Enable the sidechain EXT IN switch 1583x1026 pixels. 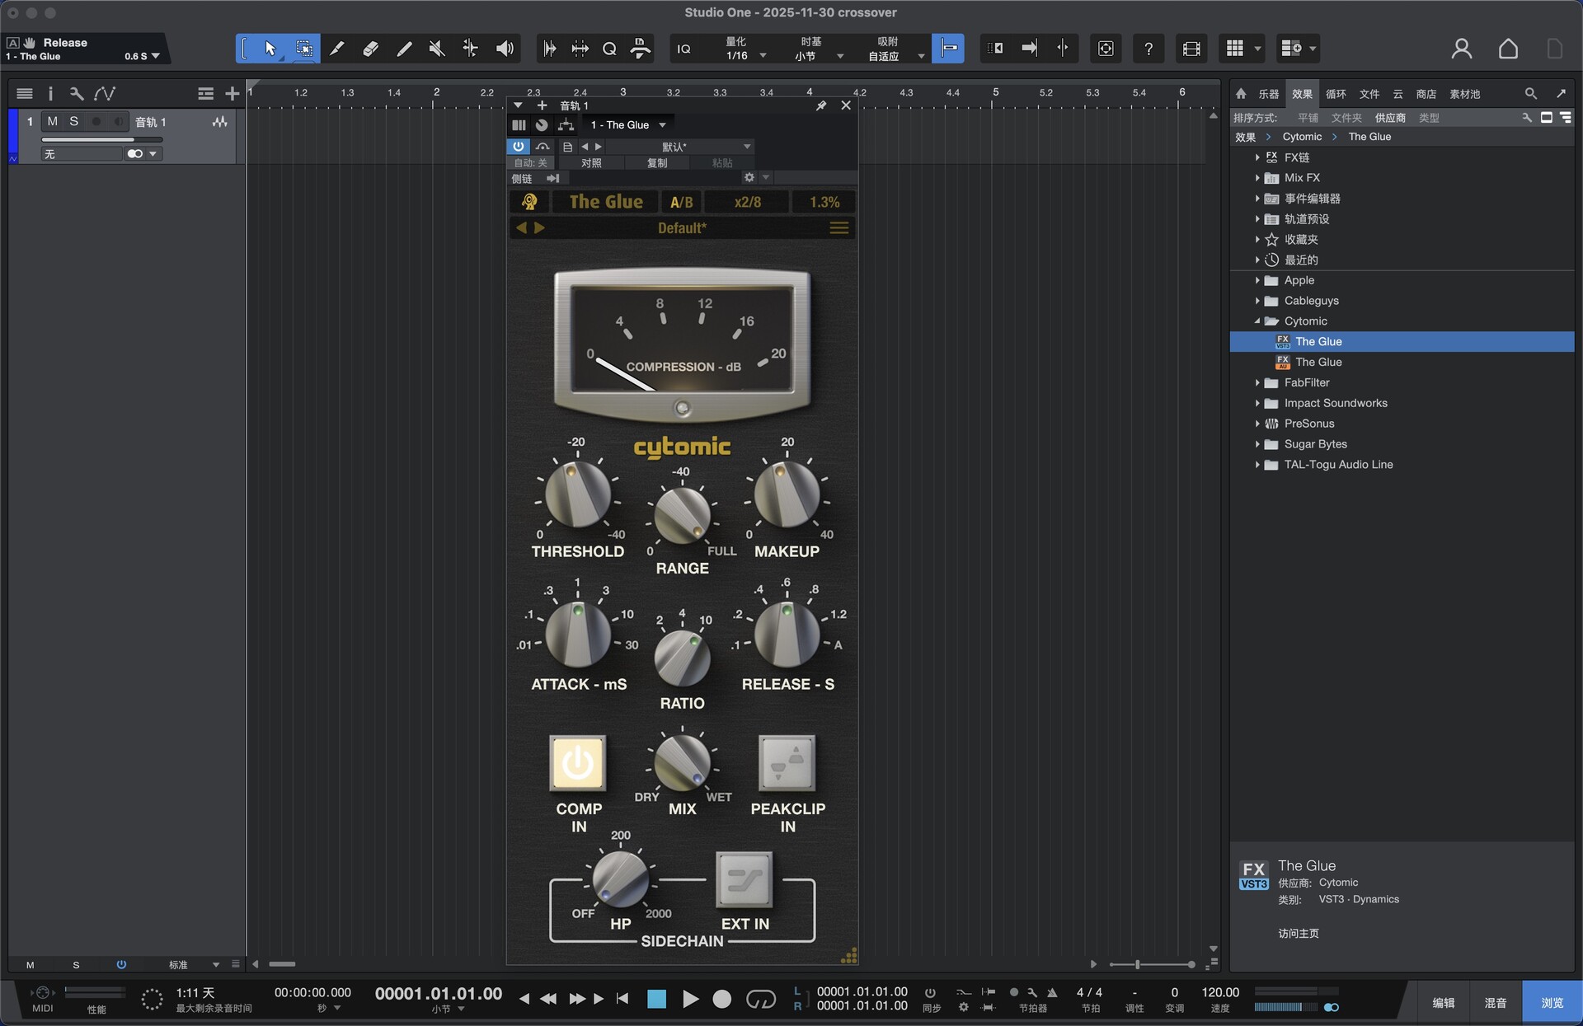[x=744, y=879]
